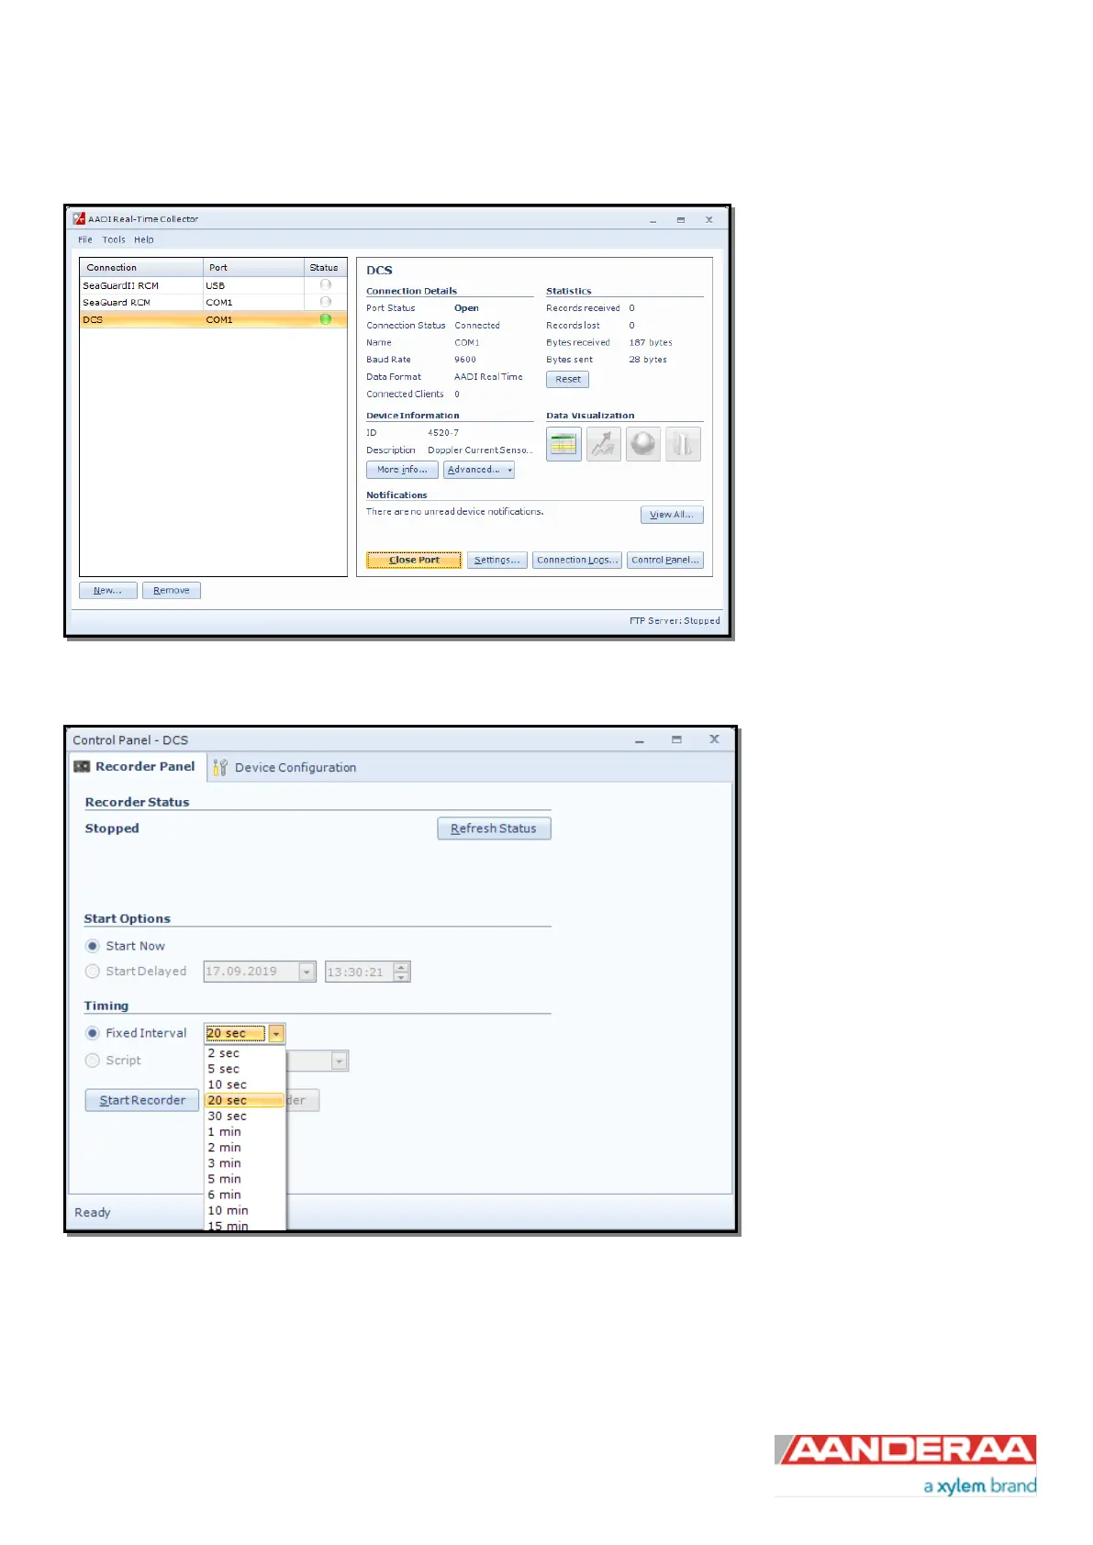Screen dimensions: 1093x1545
Task: Choose 3 min from interval list
Action: pyautogui.click(x=245, y=1163)
